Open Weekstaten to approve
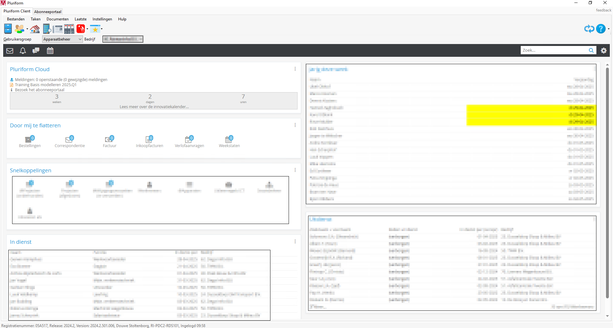The width and height of the screenshot is (613, 328). point(229,142)
